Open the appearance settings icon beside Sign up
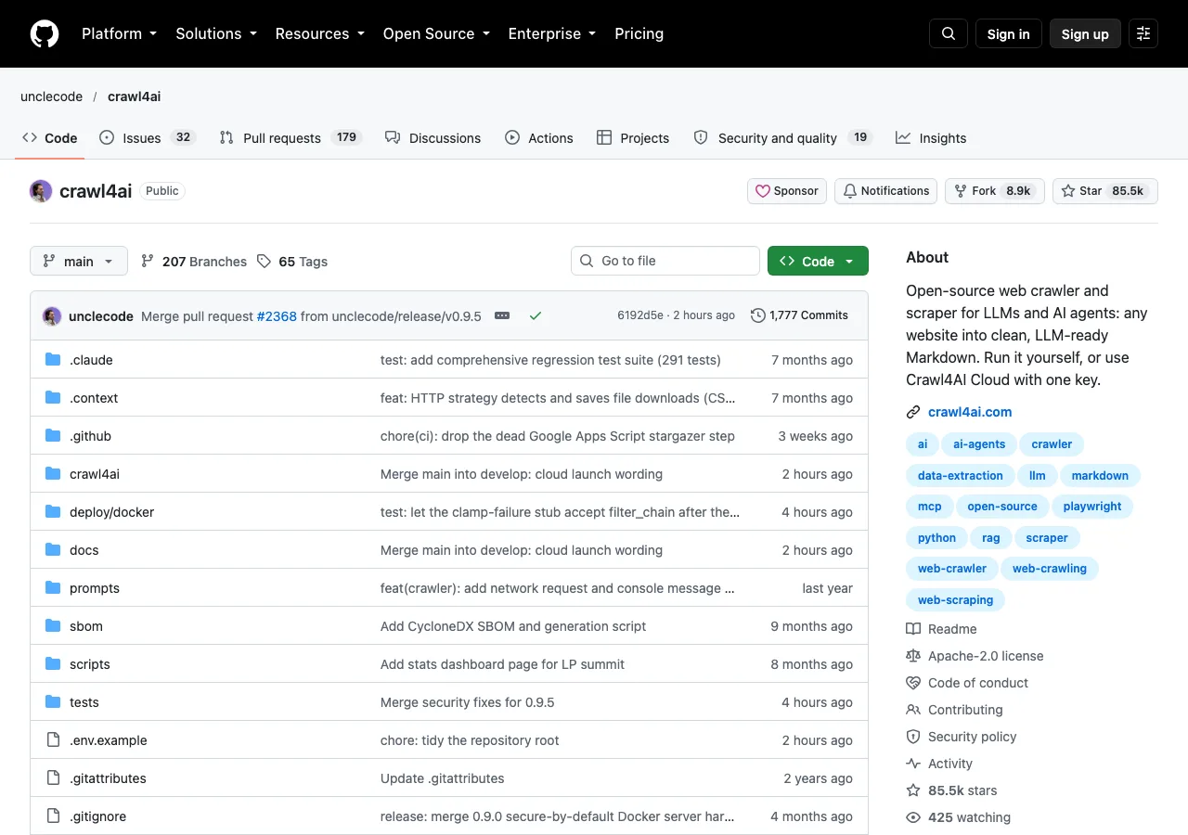 tap(1143, 33)
